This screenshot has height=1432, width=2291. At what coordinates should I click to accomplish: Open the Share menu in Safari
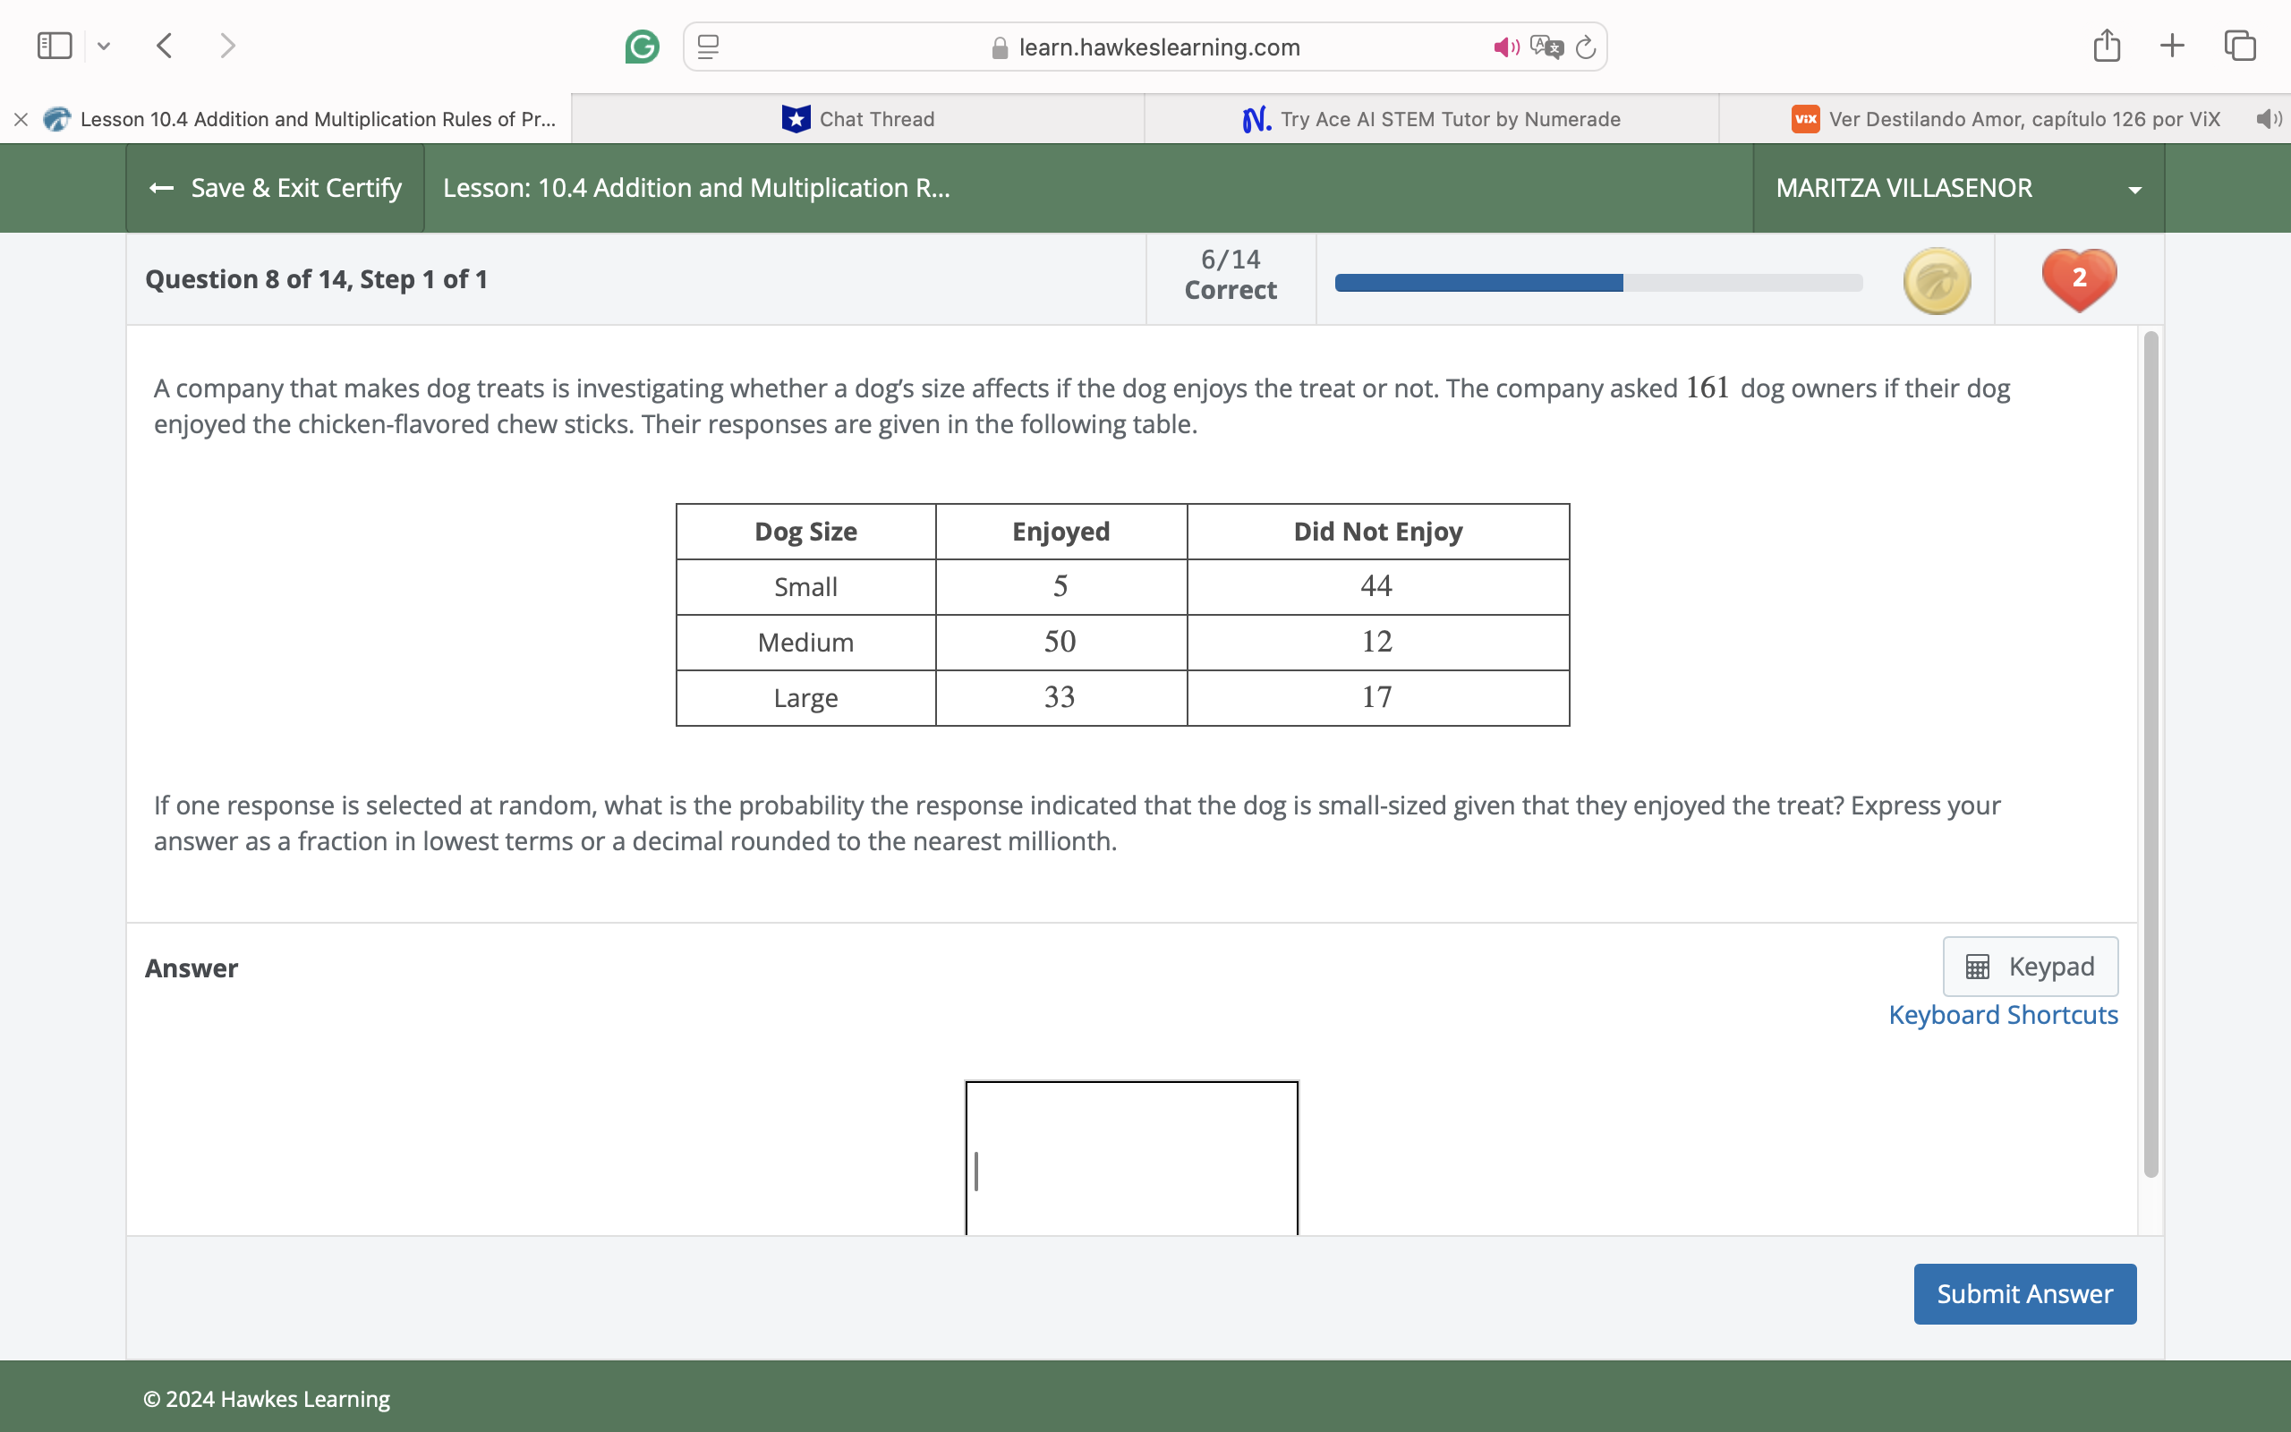point(2106,45)
